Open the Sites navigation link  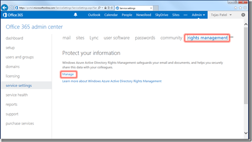[176, 15]
